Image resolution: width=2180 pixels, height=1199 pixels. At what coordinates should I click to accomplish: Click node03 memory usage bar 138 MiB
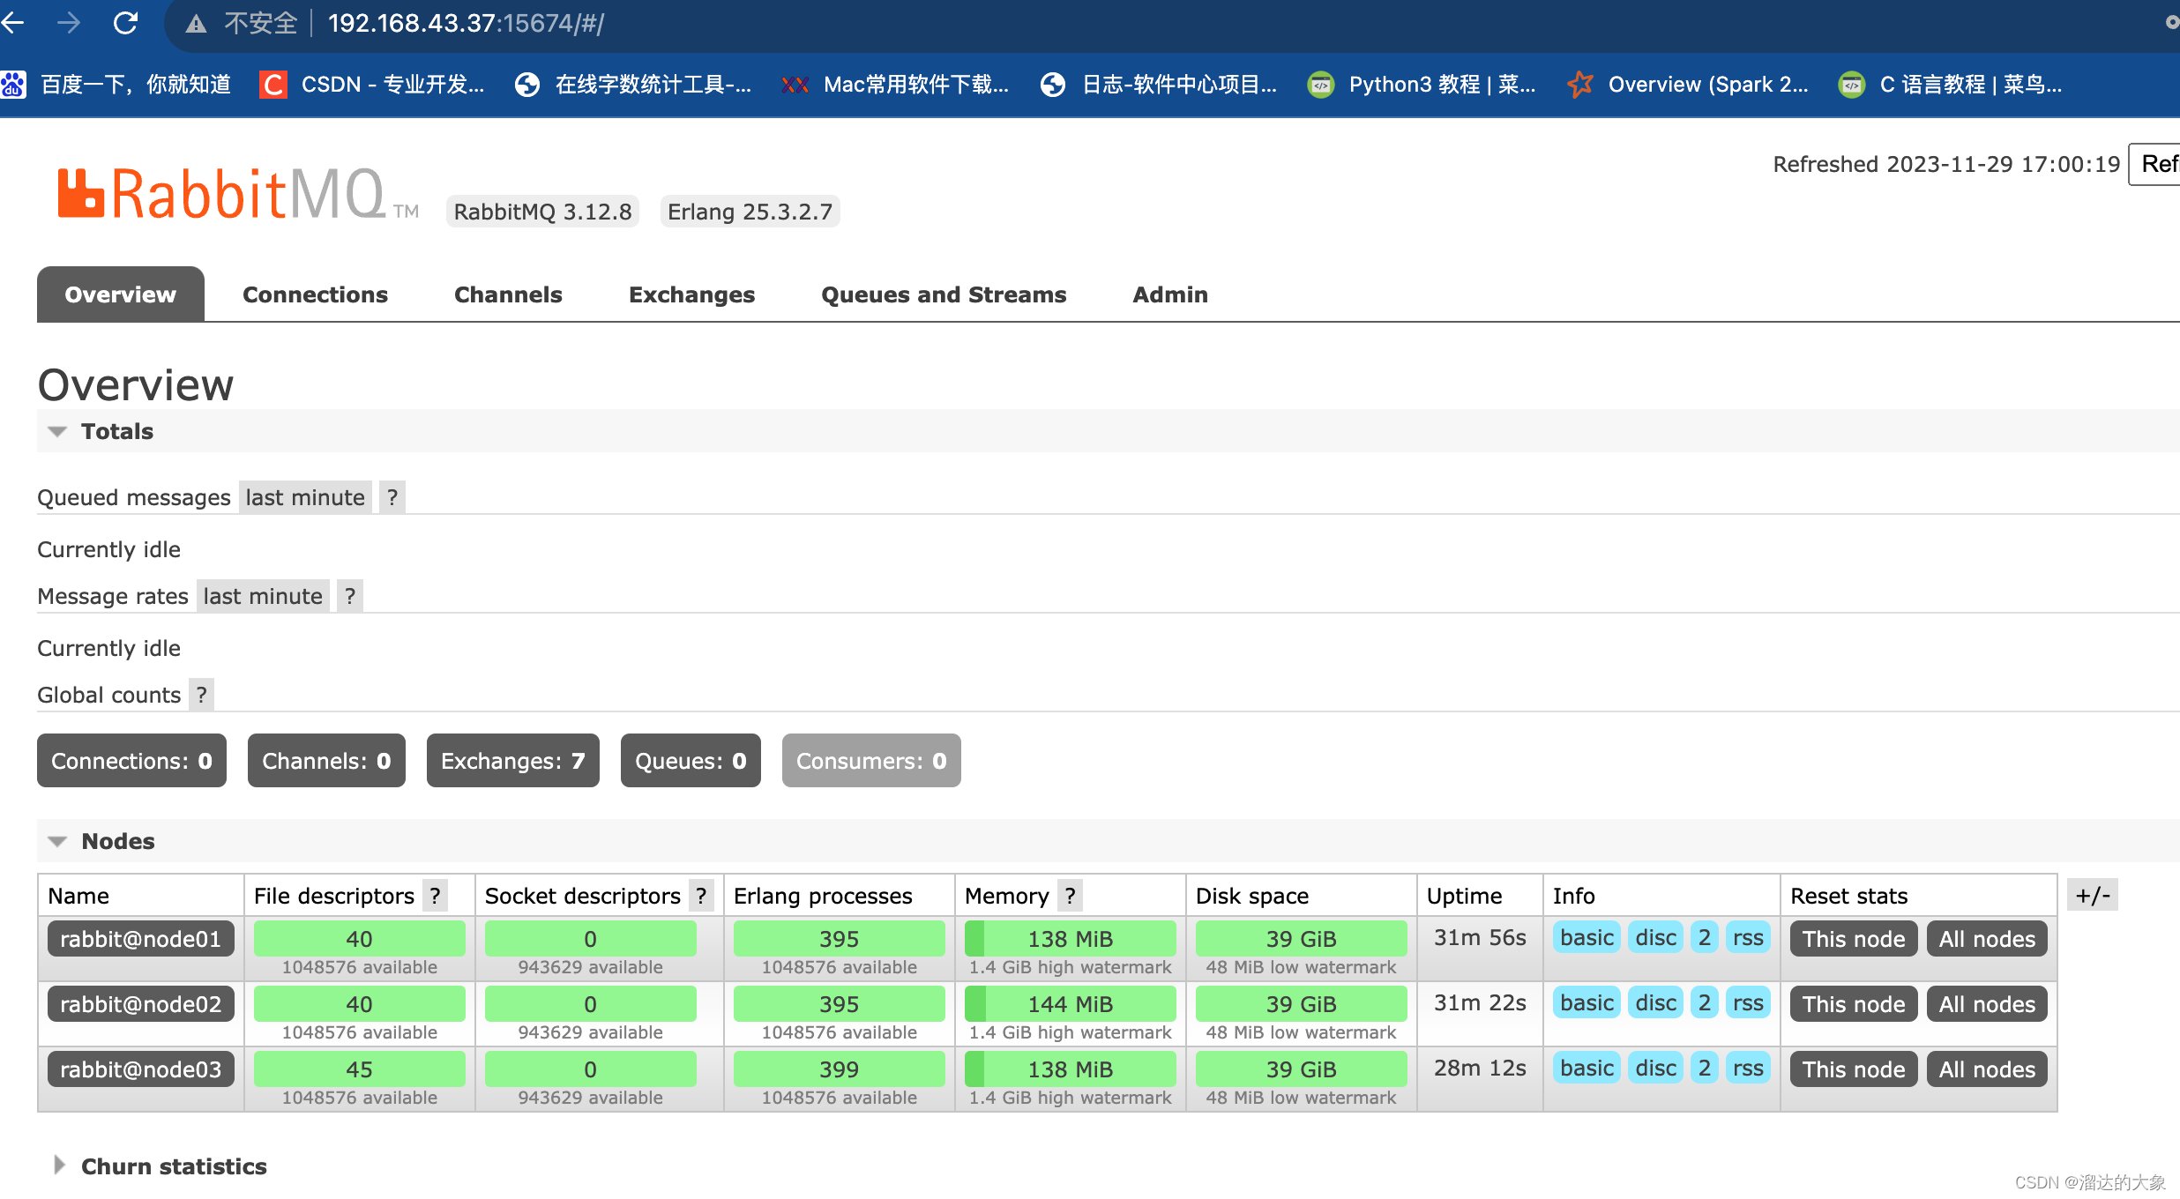click(x=1071, y=1069)
